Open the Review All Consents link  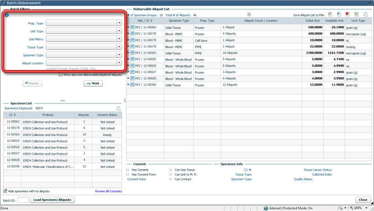(108, 191)
